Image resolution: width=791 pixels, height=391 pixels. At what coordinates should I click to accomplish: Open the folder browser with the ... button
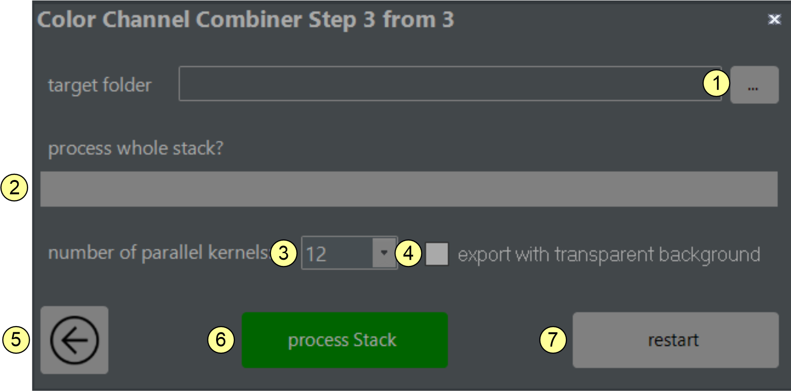[754, 85]
